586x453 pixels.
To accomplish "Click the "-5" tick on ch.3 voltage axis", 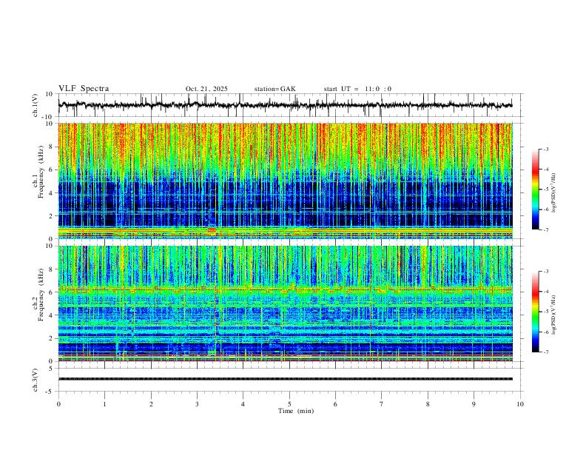I will click(x=50, y=392).
